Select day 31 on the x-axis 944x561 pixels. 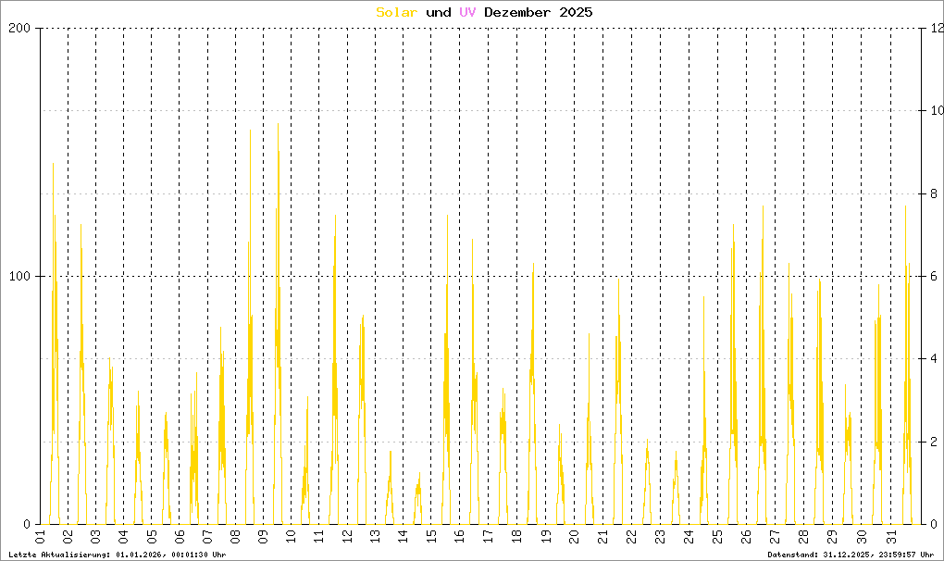(891, 537)
